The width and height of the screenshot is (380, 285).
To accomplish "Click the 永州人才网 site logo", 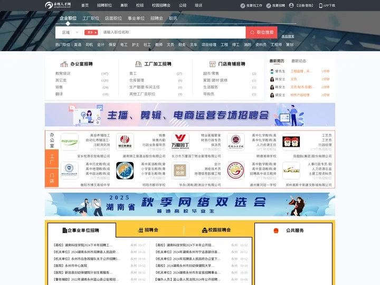I will click(58, 5).
